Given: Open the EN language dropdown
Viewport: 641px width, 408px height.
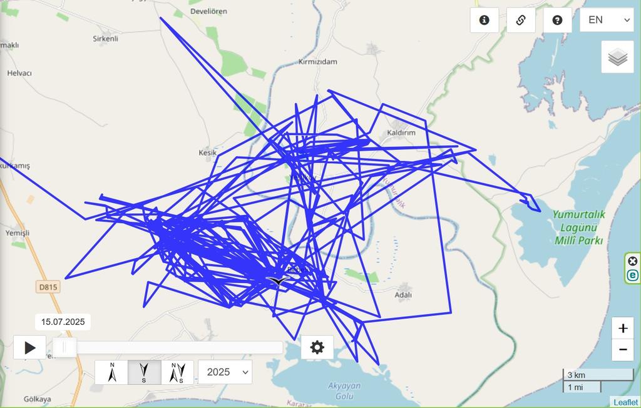Looking at the screenshot, I should (607, 20).
